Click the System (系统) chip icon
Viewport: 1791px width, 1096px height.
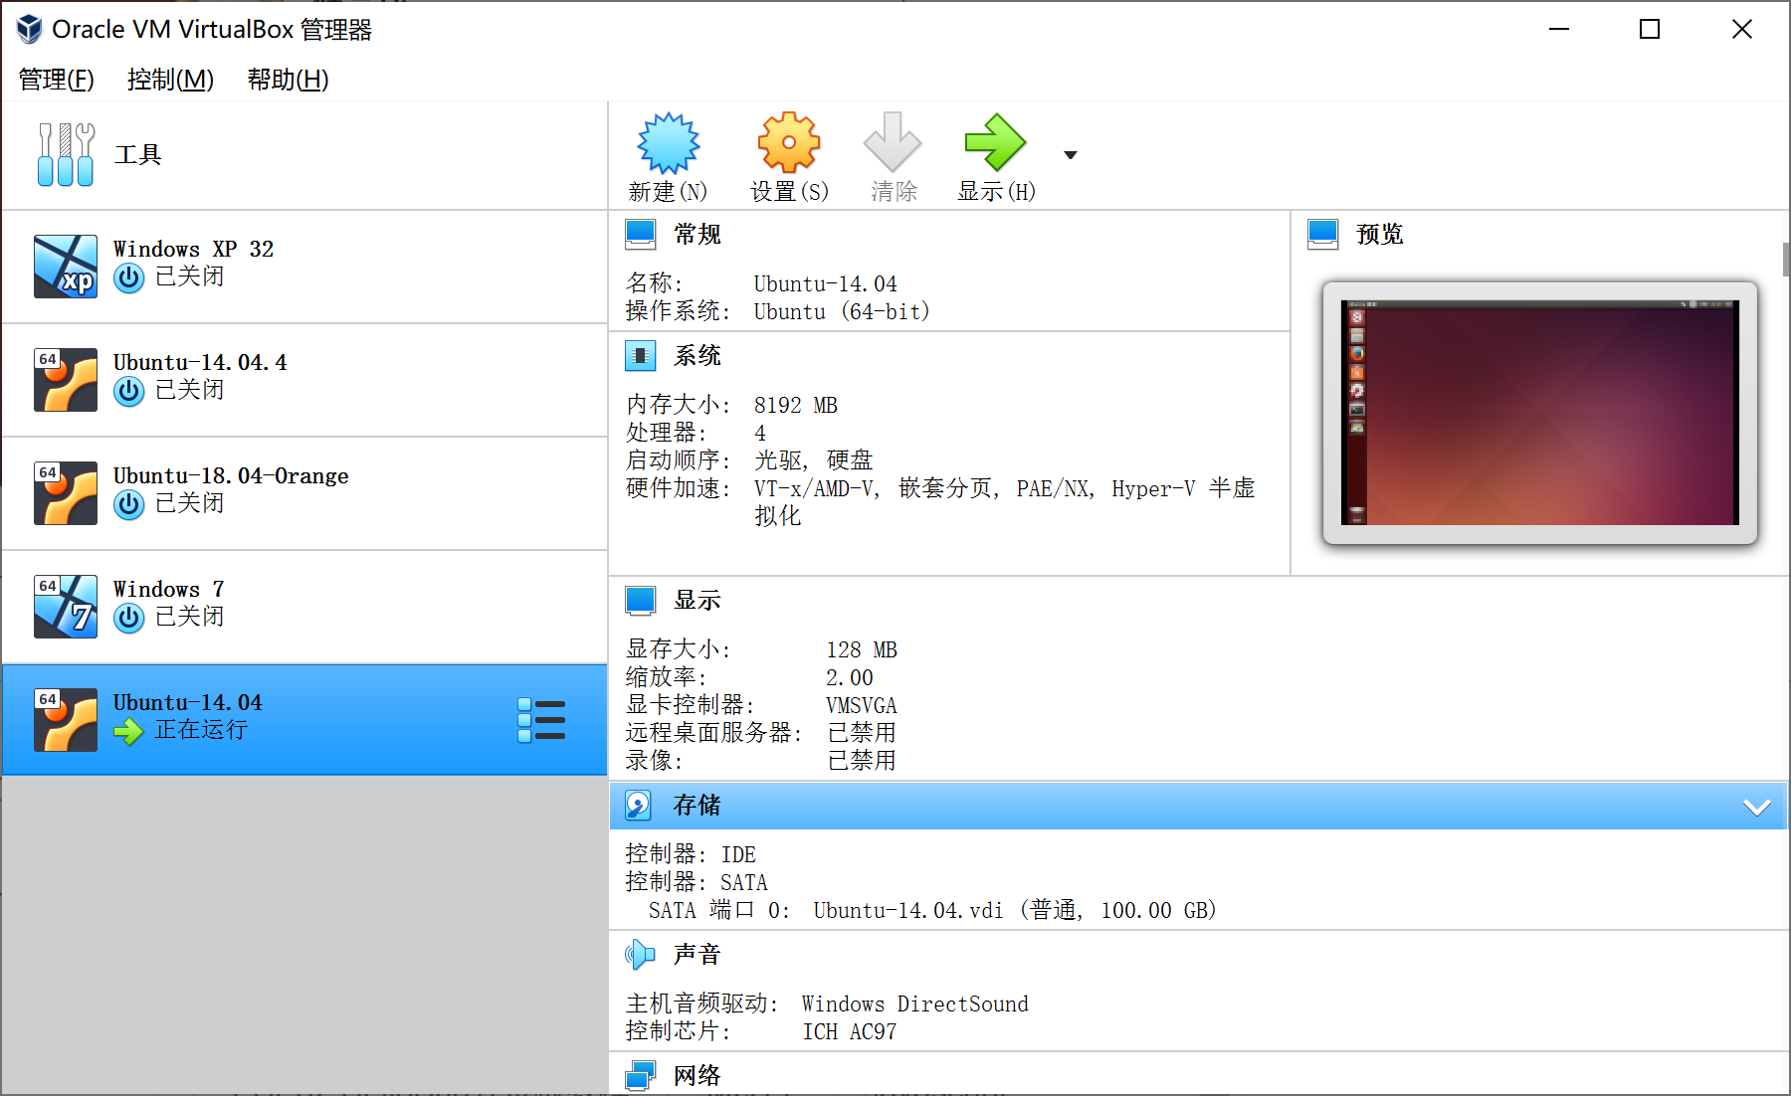(x=641, y=355)
